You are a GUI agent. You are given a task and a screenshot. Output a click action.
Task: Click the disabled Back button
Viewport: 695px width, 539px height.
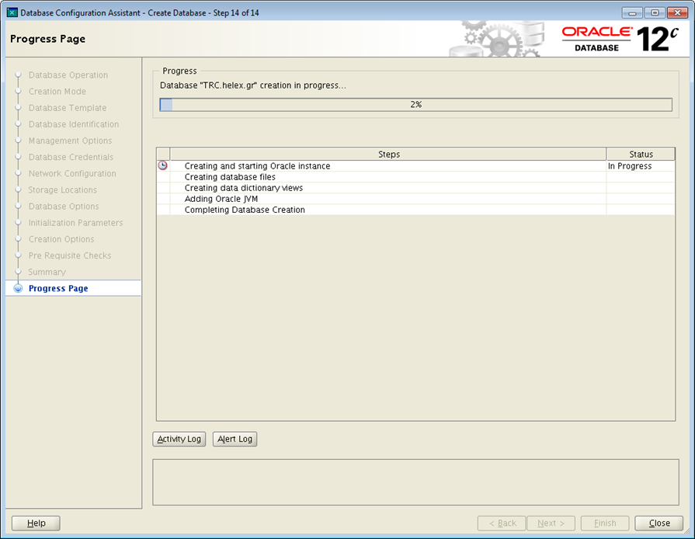click(x=502, y=523)
